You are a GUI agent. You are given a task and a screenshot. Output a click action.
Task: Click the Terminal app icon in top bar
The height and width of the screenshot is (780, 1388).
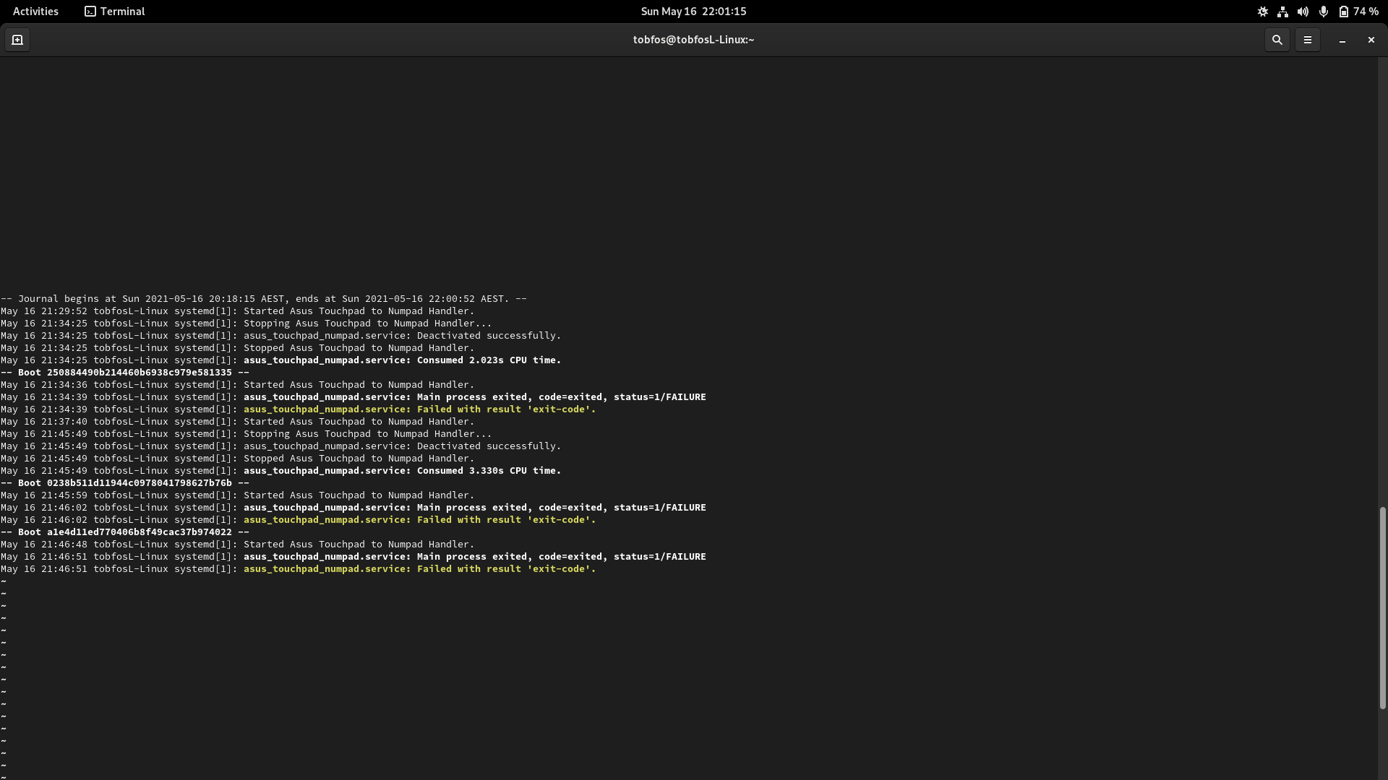[90, 12]
